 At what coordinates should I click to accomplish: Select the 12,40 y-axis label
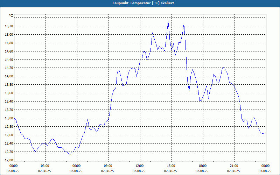9,143
